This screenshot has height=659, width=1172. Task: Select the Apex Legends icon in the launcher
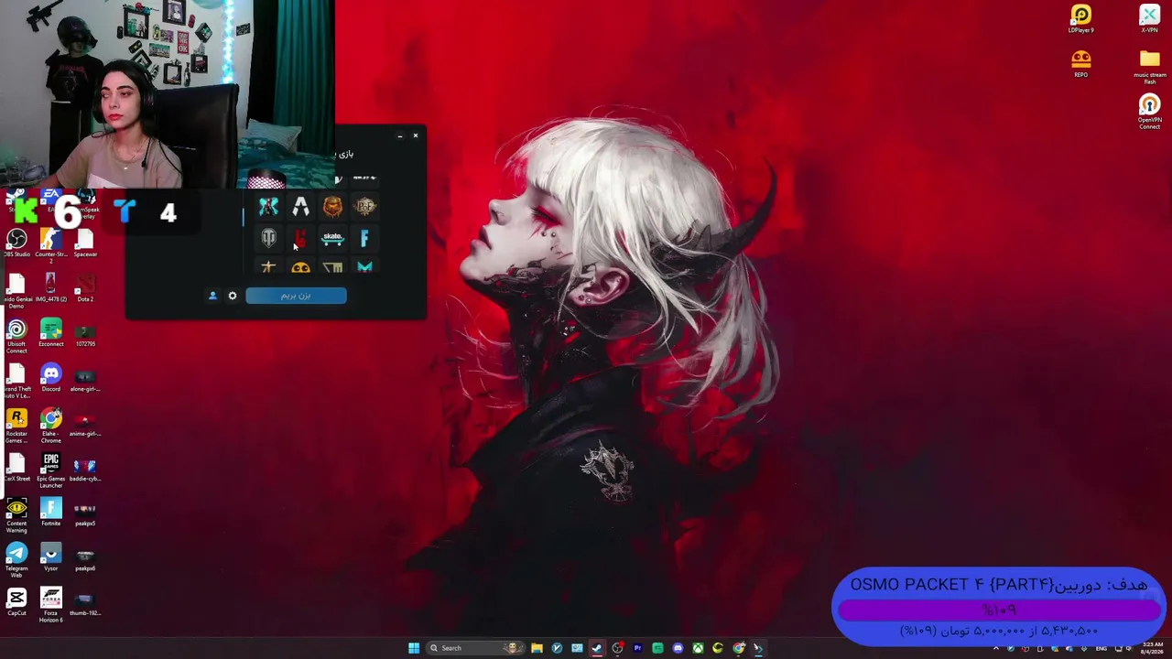tap(300, 208)
